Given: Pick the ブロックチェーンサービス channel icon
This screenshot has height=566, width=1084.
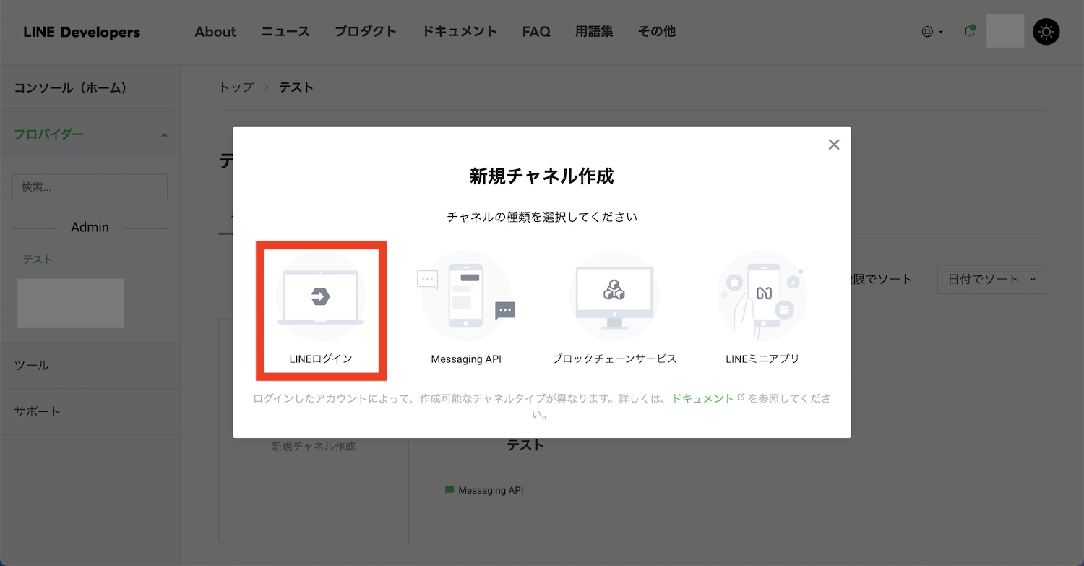Looking at the screenshot, I should (x=614, y=296).
